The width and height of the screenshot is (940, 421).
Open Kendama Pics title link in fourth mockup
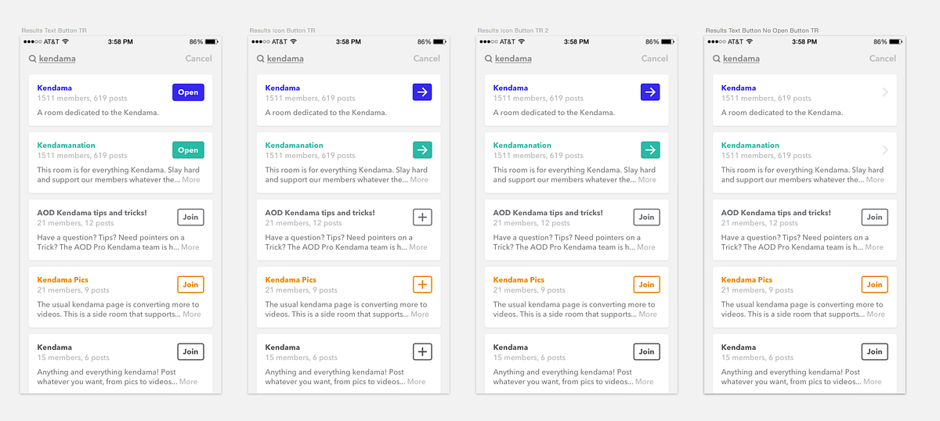747,279
